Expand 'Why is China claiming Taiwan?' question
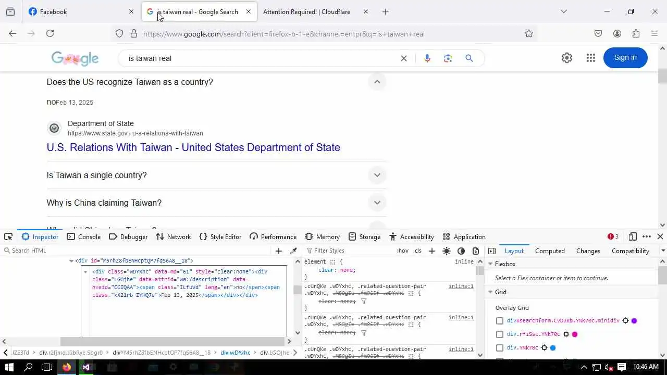This screenshot has height=375, width=667. [377, 203]
